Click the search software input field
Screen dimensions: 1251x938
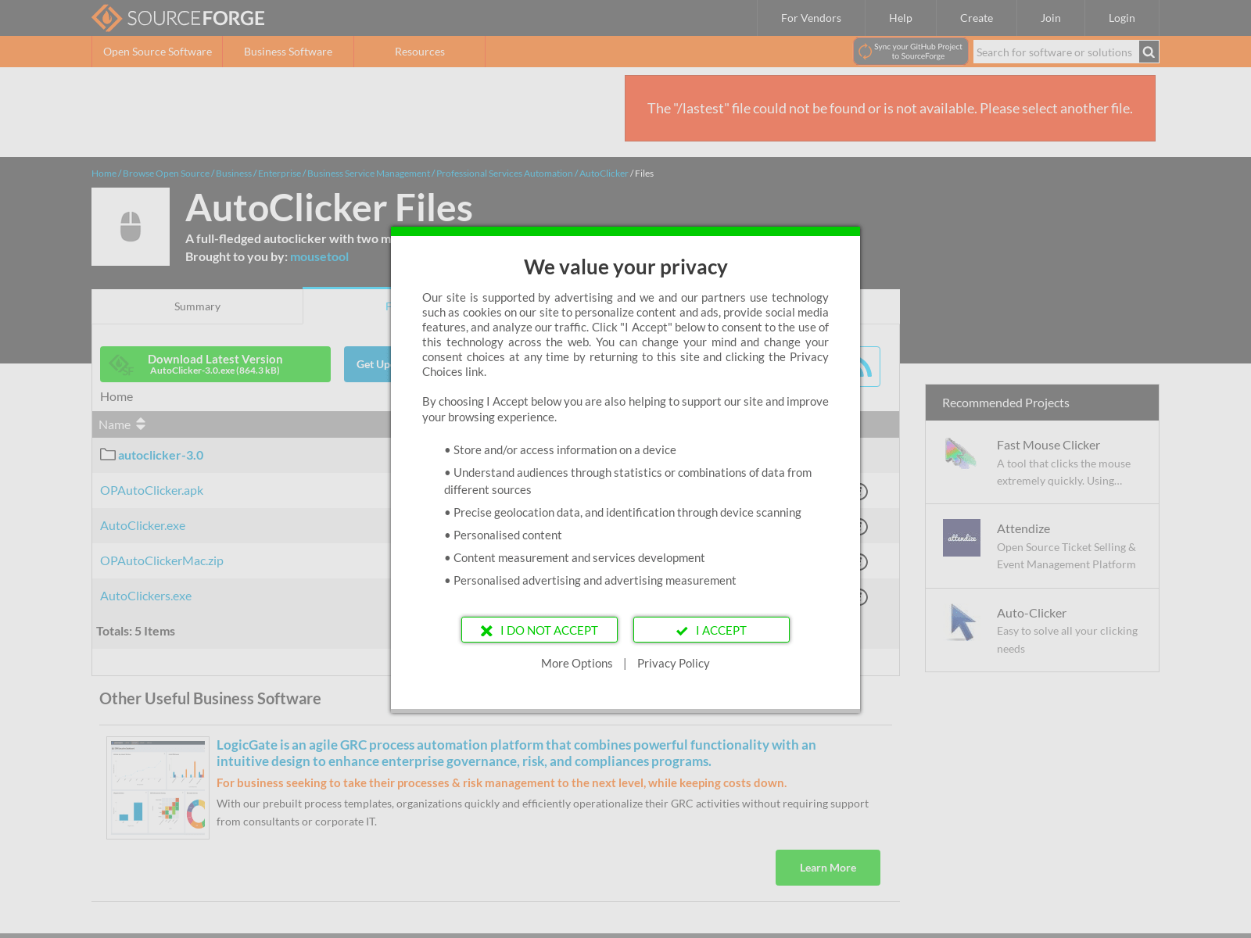click(x=1056, y=52)
